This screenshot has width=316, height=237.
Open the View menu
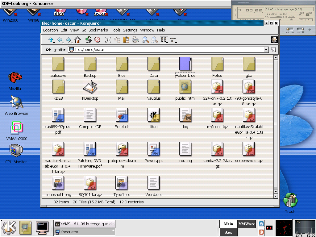(74, 30)
